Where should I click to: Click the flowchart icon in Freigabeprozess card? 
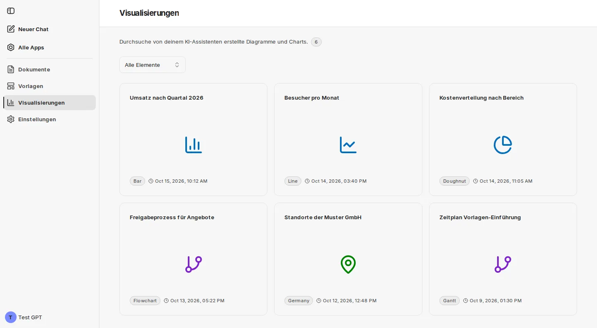tap(194, 264)
